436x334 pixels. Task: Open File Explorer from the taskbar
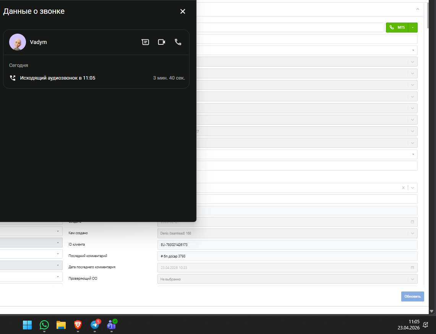[x=61, y=325]
